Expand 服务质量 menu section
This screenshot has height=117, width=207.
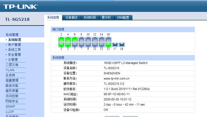click(12, 91)
